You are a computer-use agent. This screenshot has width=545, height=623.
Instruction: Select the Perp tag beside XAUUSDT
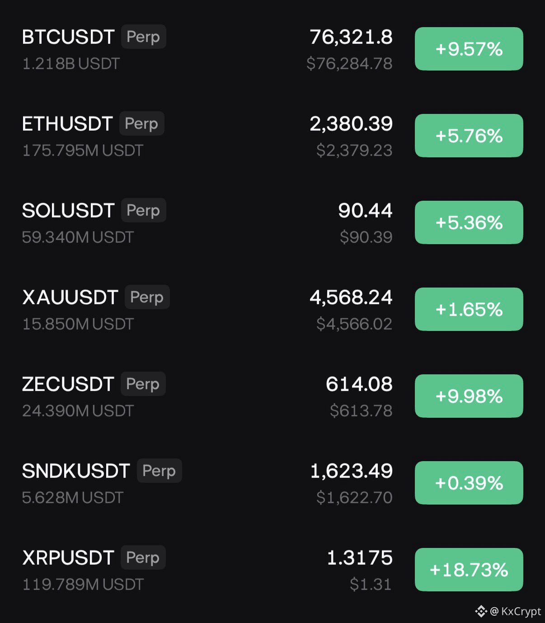[x=147, y=297]
